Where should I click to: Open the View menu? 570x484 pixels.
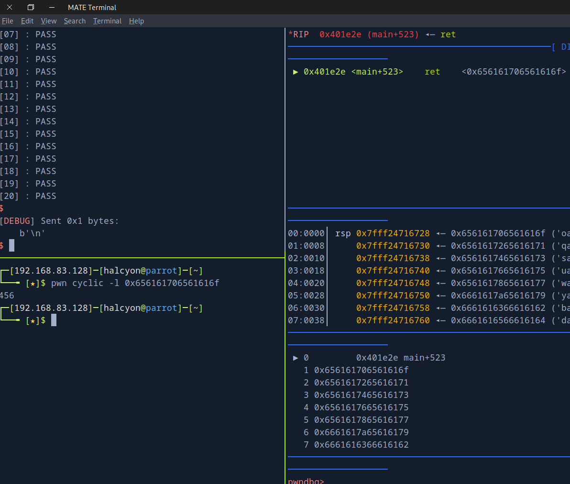(49, 21)
